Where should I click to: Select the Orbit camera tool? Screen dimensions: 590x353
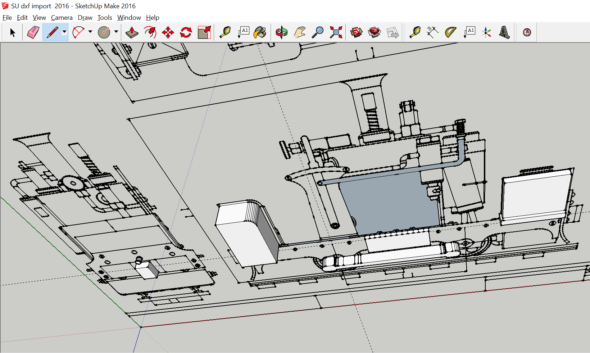click(282, 32)
